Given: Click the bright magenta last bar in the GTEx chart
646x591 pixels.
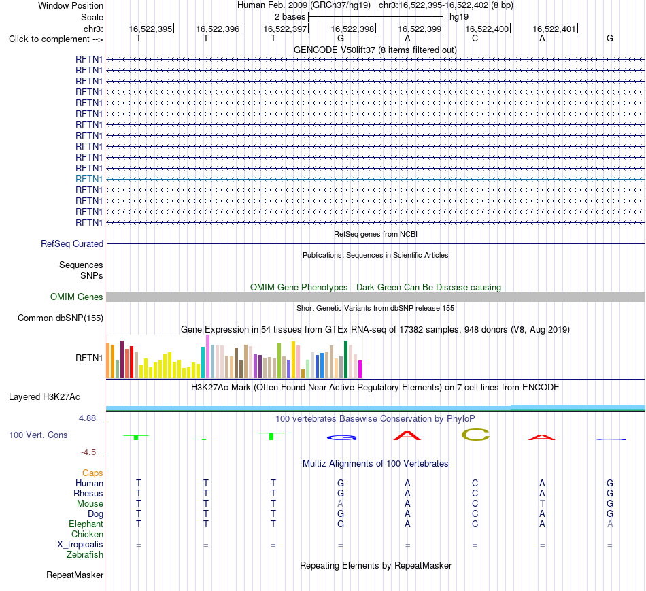Looking at the screenshot, I should tap(360, 369).
